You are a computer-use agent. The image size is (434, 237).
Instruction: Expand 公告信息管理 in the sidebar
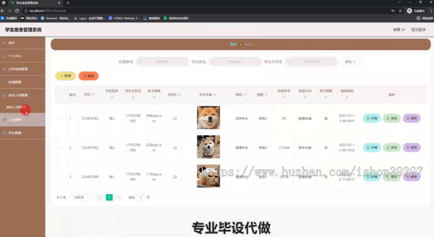22,69
